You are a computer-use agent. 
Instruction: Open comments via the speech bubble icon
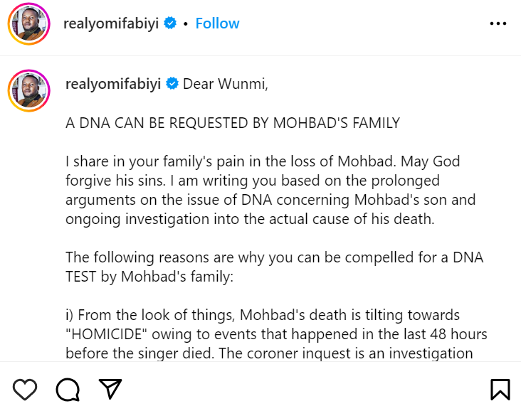pyautogui.click(x=68, y=389)
